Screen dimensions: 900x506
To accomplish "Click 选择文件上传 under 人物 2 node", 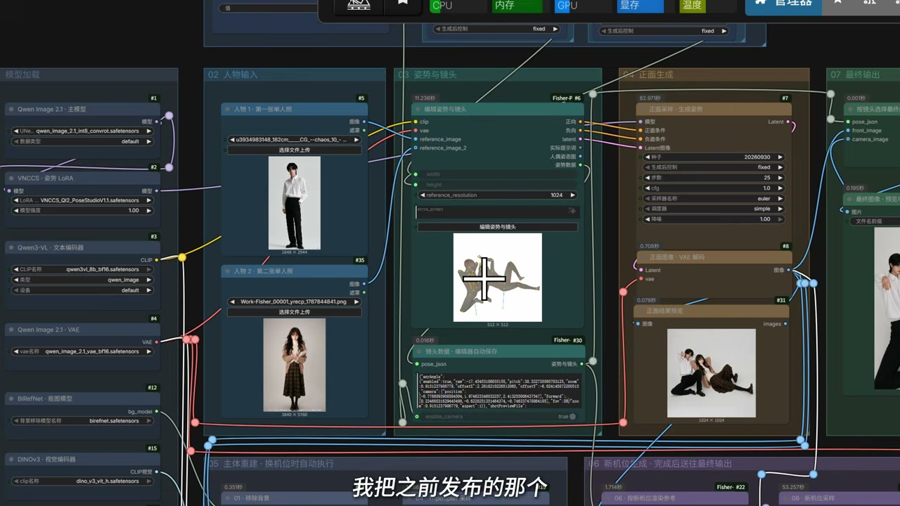I will click(x=294, y=312).
